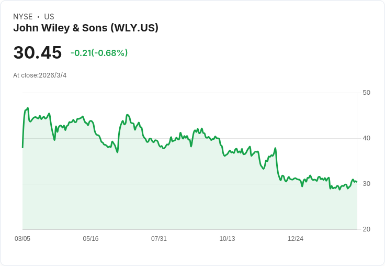
Task: Click the 05/16 date axis label
Action: click(x=90, y=239)
